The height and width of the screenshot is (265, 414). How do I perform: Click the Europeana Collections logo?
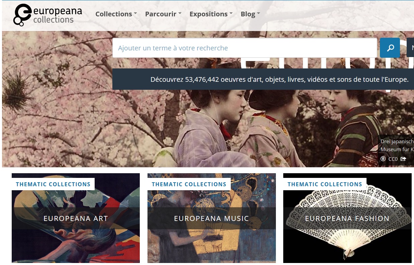pos(47,15)
